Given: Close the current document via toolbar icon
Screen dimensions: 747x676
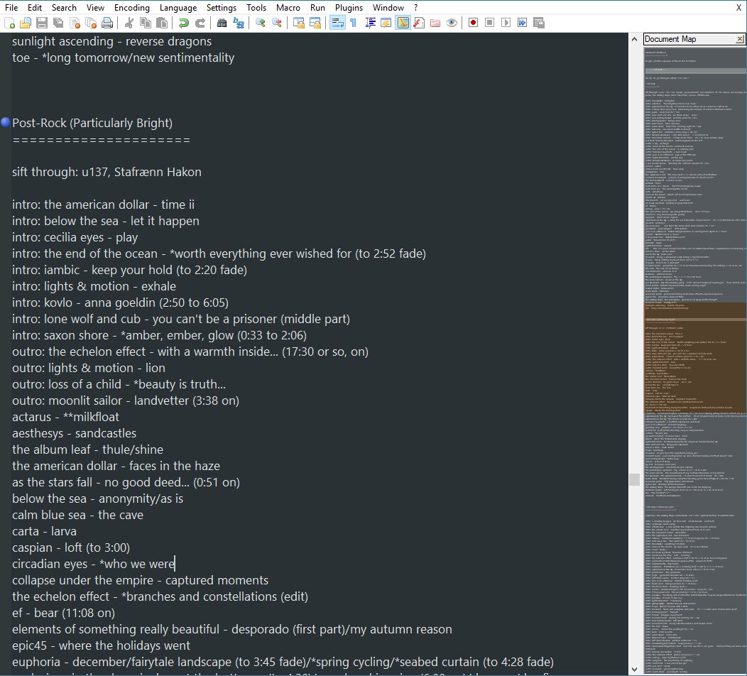Looking at the screenshot, I should [75, 23].
